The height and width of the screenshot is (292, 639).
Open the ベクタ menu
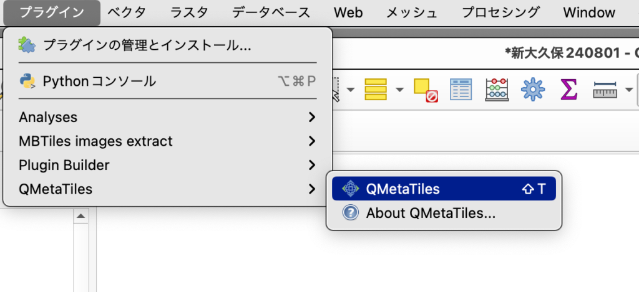[127, 12]
